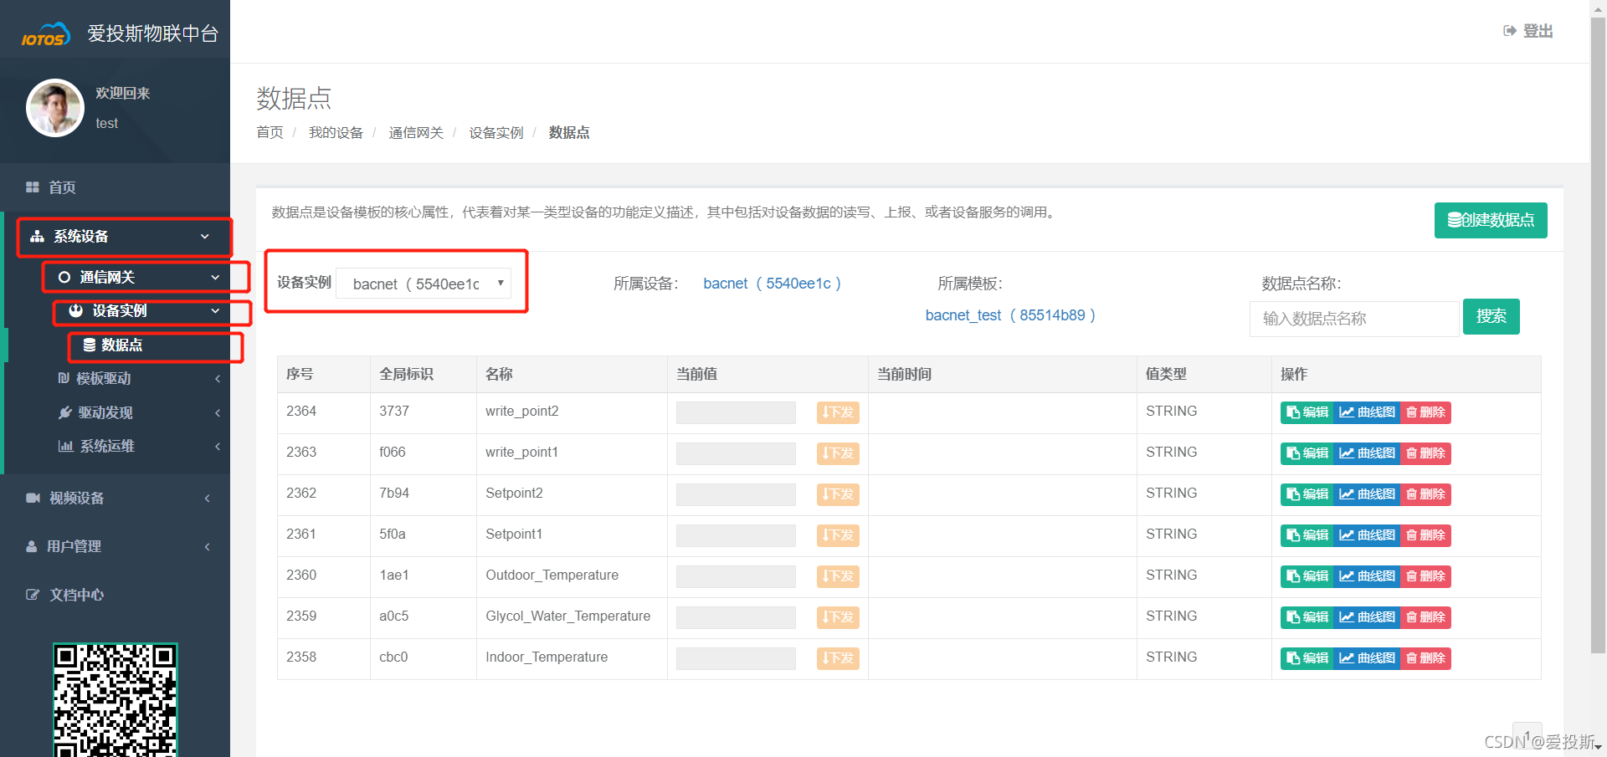1607x757 pixels.
Task: Open the 驱动发现 plug icon menu
Action: 65,412
